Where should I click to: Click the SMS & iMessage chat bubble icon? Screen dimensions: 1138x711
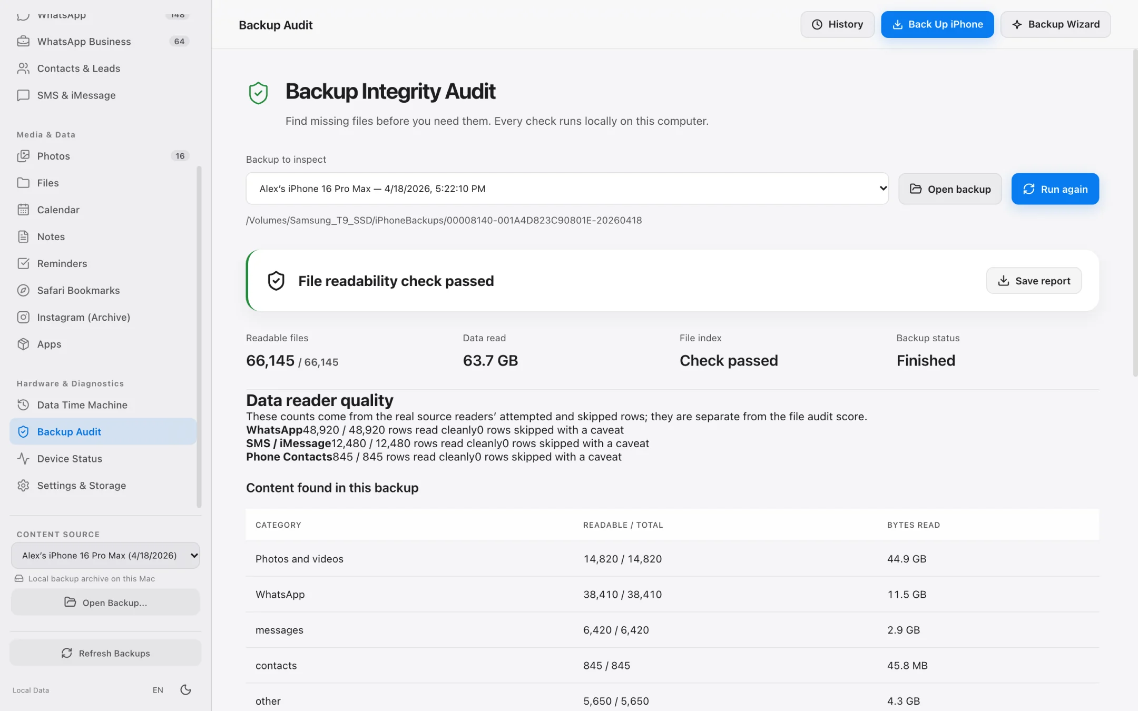point(23,95)
